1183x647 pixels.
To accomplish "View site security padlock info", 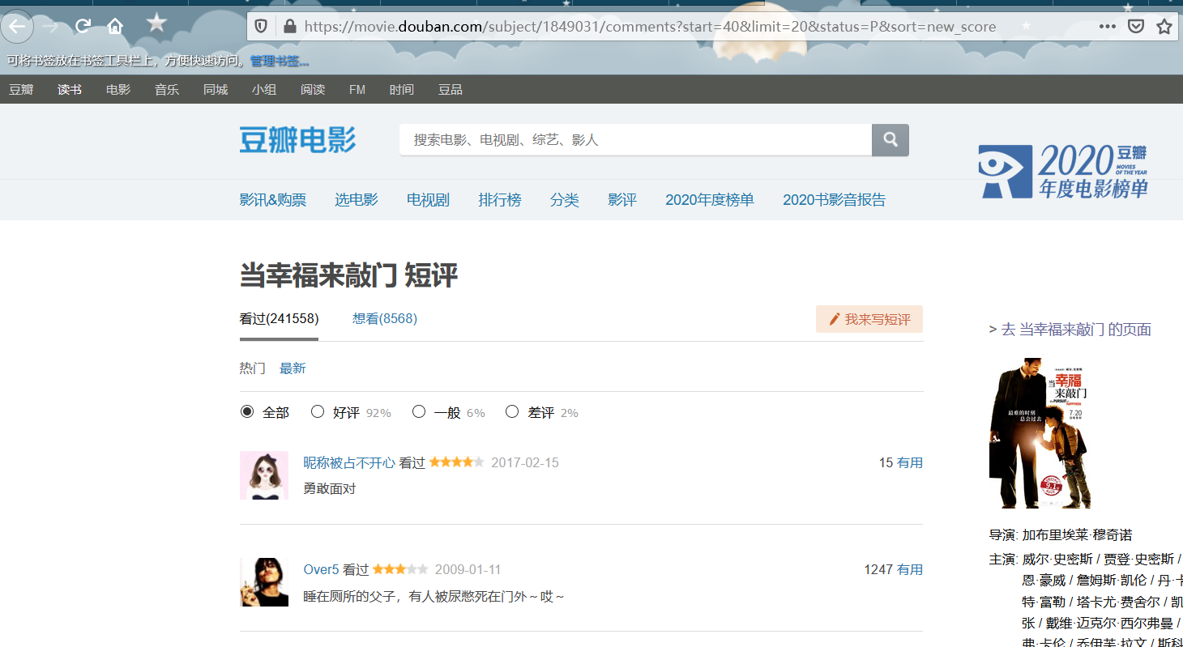I will [x=290, y=26].
